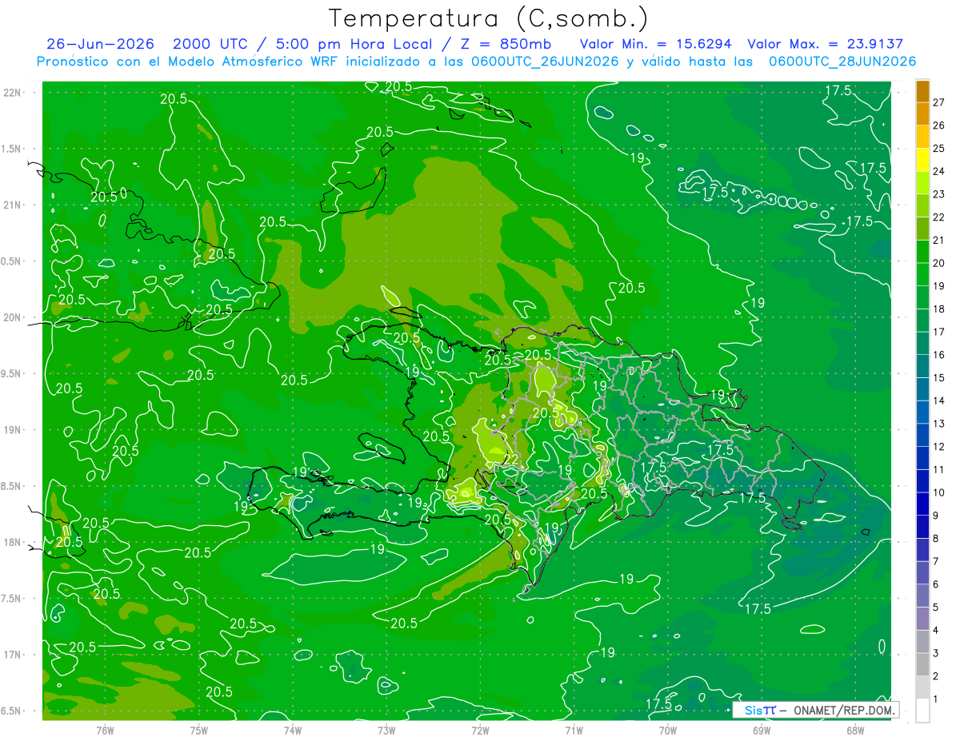The height and width of the screenshot is (741, 960).
Task: Click the "Valor Max. = 23.9137" value
Action: pos(825,44)
